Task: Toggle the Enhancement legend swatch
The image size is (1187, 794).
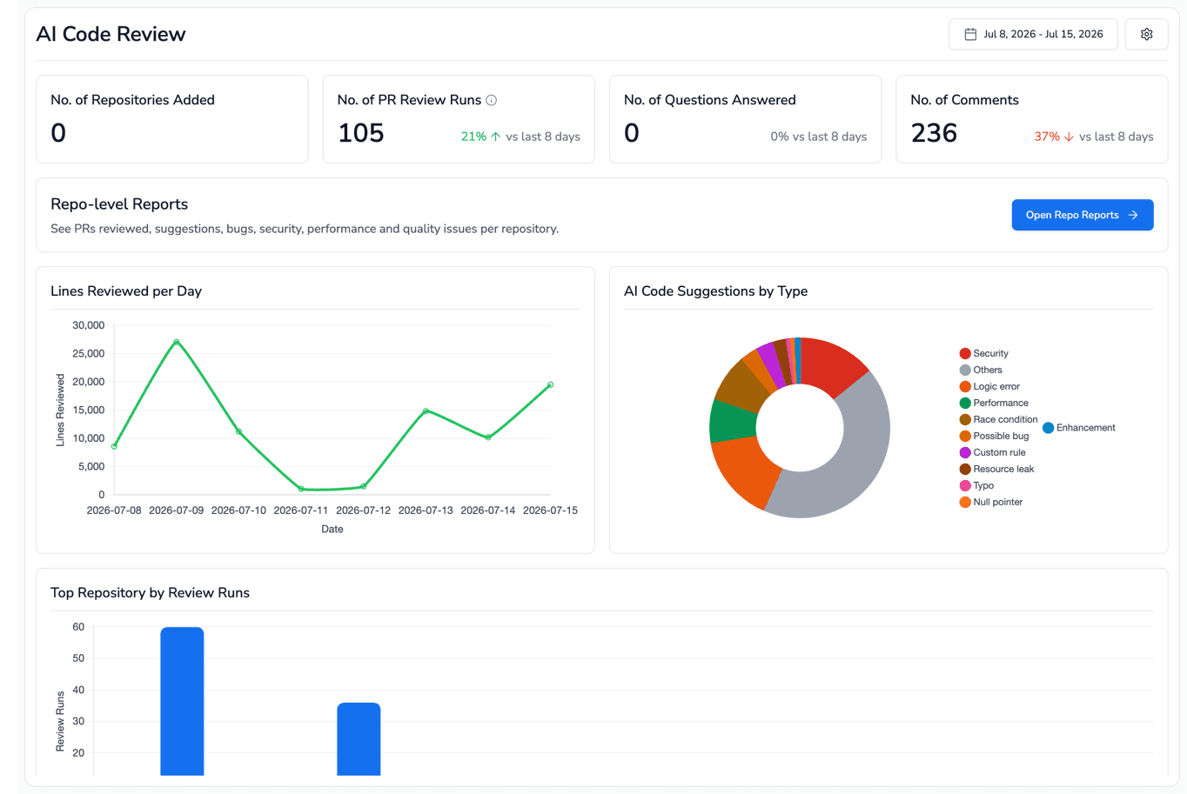Action: coord(1048,428)
